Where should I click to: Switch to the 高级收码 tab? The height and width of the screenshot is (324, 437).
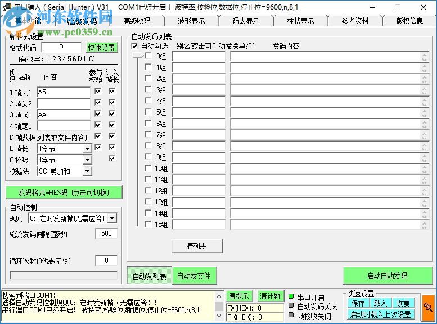click(137, 21)
